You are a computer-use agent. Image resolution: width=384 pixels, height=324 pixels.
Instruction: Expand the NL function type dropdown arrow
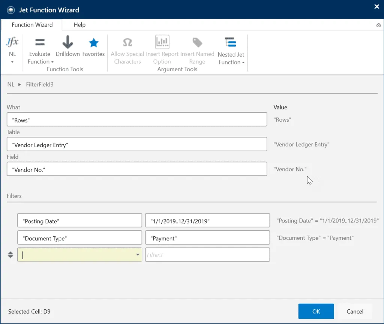tap(12, 62)
